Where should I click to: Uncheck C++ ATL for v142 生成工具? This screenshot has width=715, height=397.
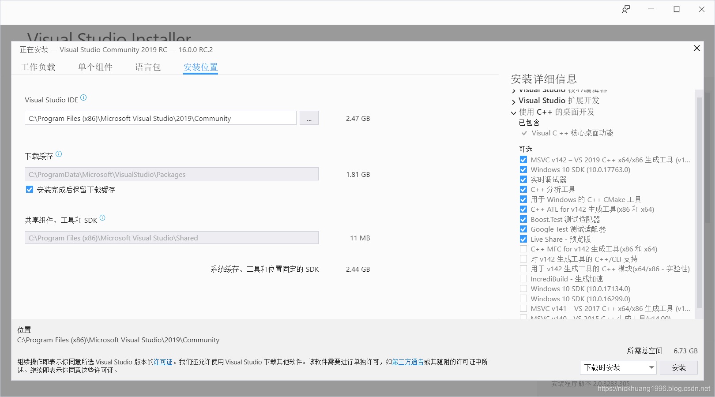523,209
